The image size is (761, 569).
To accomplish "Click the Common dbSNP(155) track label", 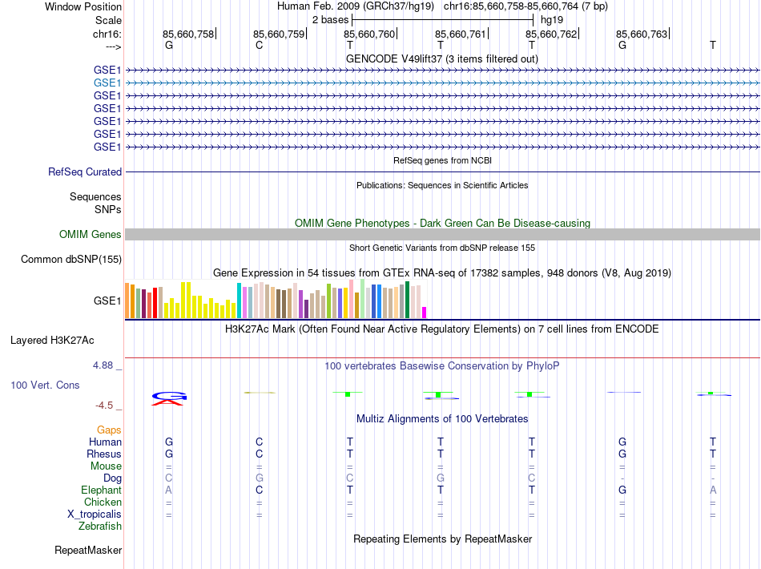I will point(71,259).
